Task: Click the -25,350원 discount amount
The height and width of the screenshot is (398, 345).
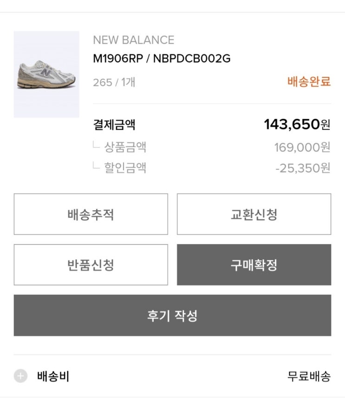Action: 302,167
